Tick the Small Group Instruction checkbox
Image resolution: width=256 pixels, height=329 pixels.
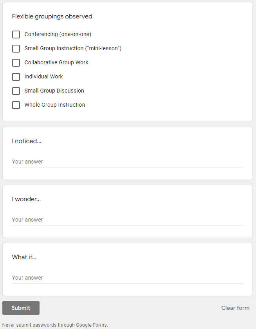tap(16, 49)
